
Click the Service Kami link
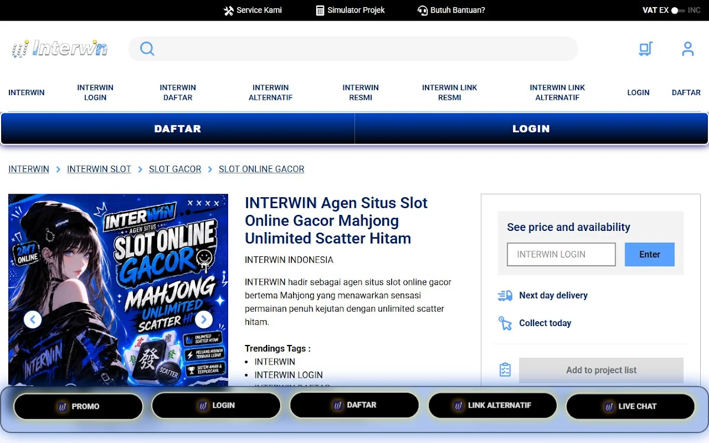253,11
